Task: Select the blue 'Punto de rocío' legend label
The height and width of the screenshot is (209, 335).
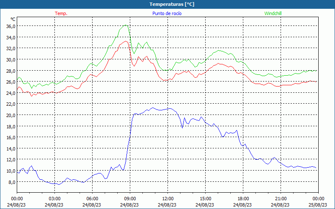Action: tap(167, 13)
